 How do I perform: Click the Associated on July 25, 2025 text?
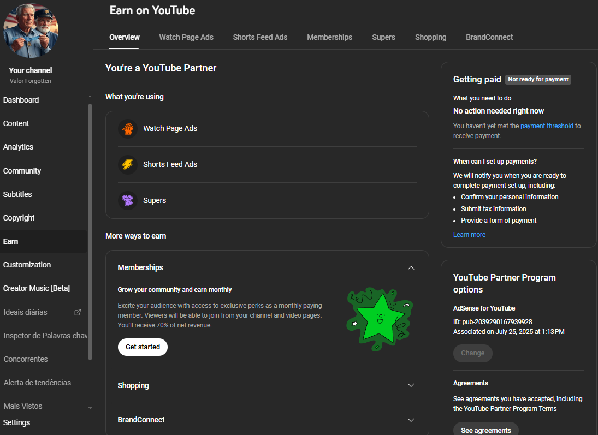point(509,332)
